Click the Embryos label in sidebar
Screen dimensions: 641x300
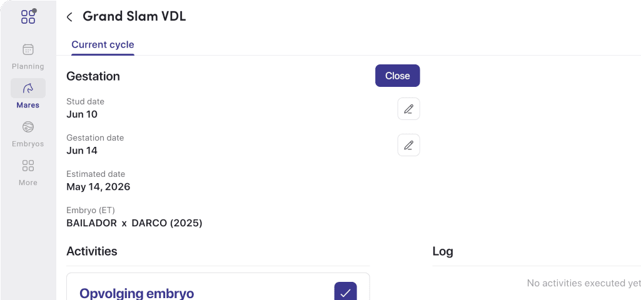tap(28, 144)
